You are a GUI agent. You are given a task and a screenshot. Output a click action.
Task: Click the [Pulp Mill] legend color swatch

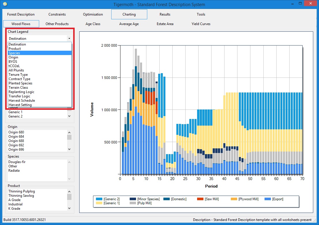pos(133,203)
